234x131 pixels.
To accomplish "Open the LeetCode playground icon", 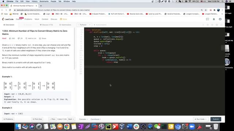I will [208, 19].
